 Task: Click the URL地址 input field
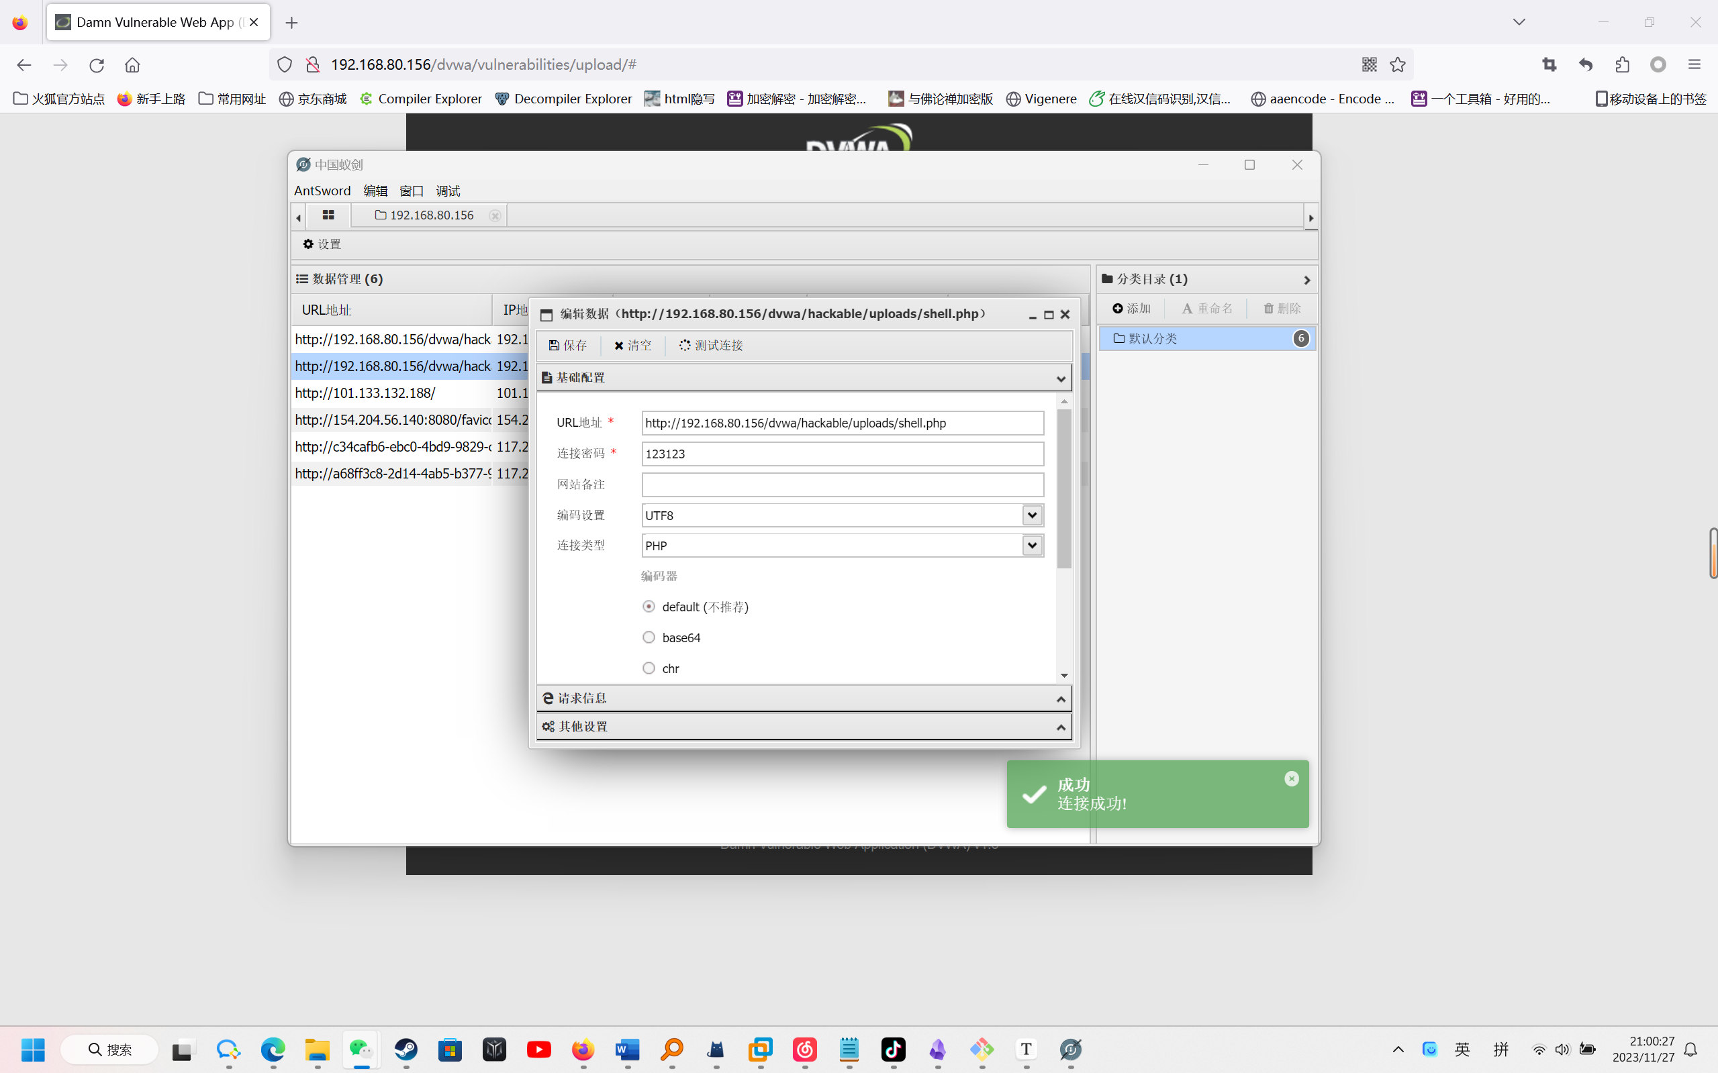click(843, 423)
